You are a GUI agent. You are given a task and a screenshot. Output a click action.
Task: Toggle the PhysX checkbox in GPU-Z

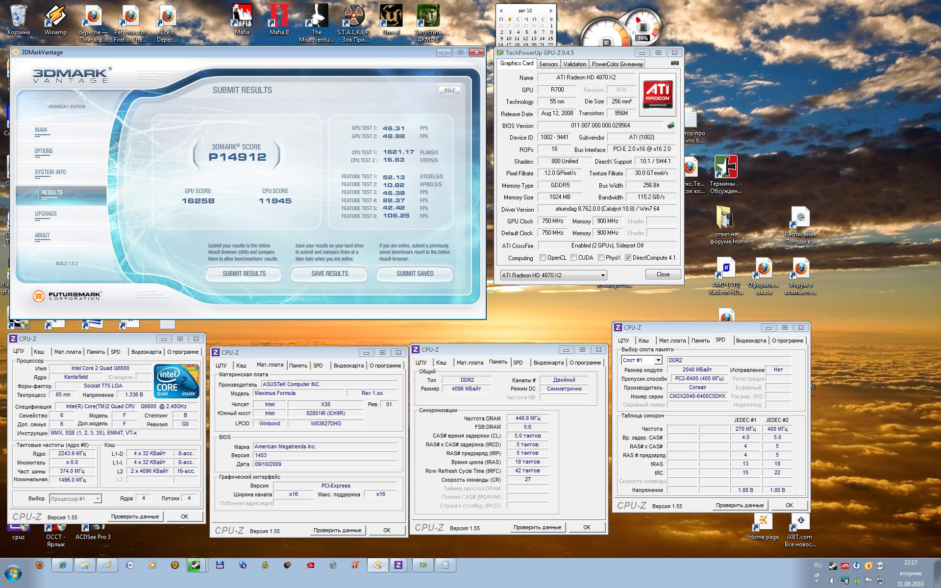point(601,258)
